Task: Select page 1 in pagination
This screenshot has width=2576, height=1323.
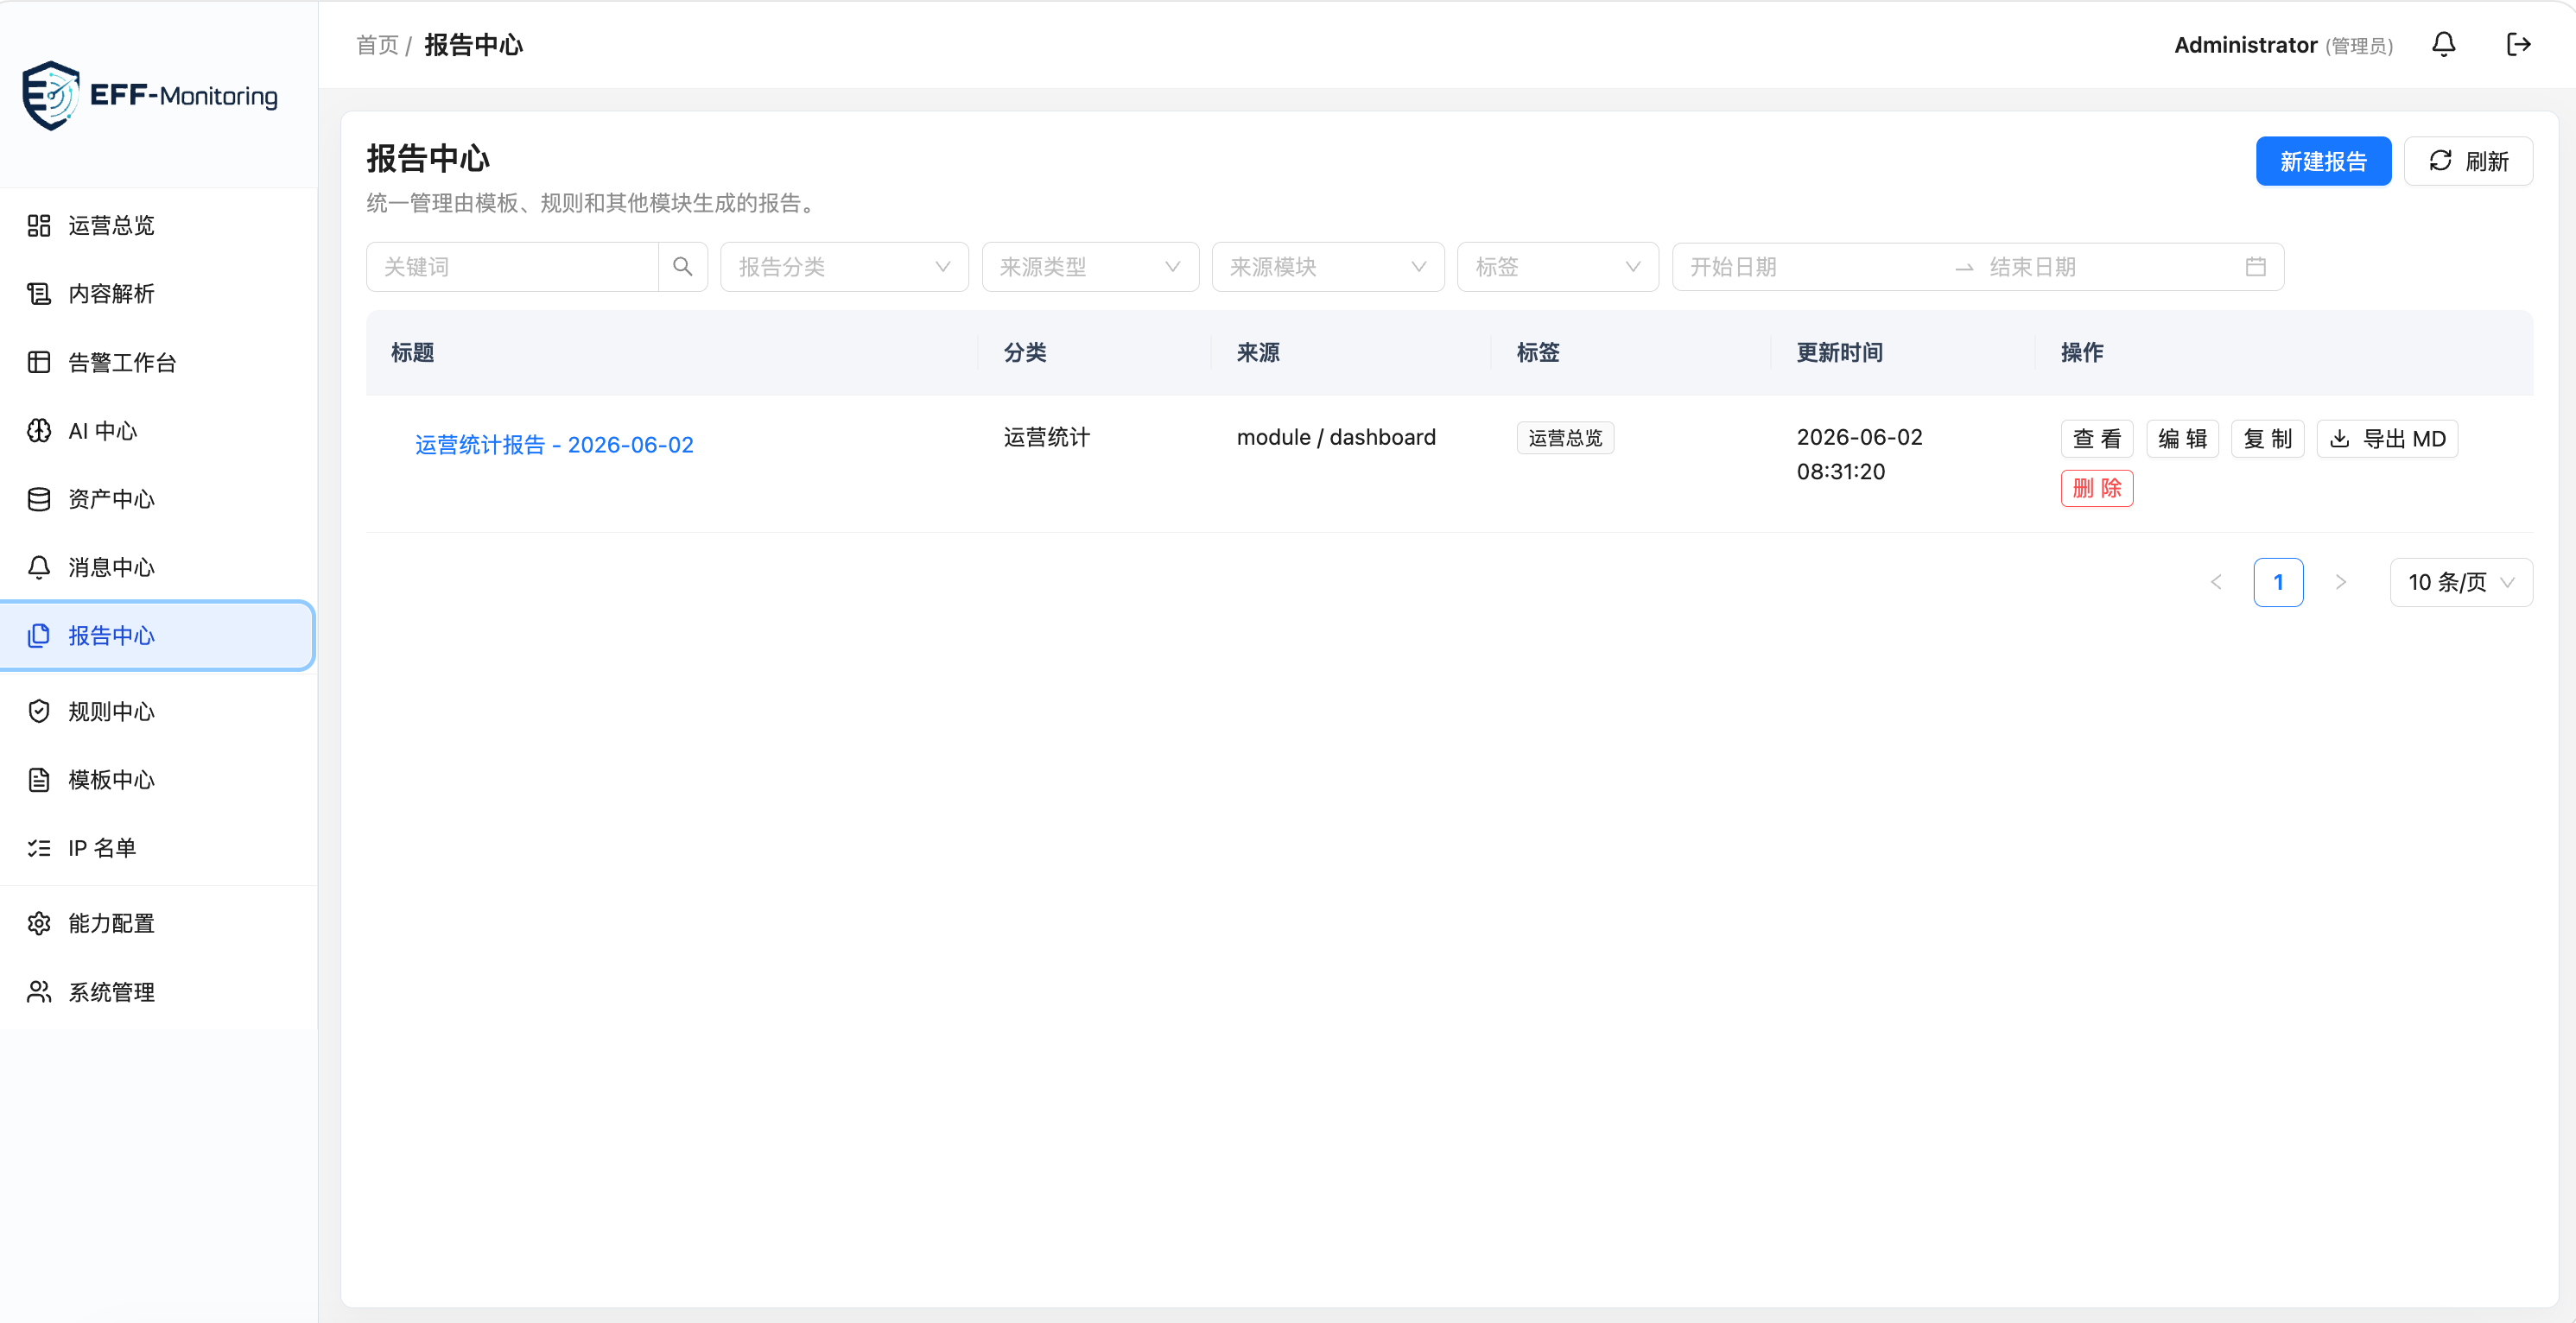Action: pos(2278,582)
